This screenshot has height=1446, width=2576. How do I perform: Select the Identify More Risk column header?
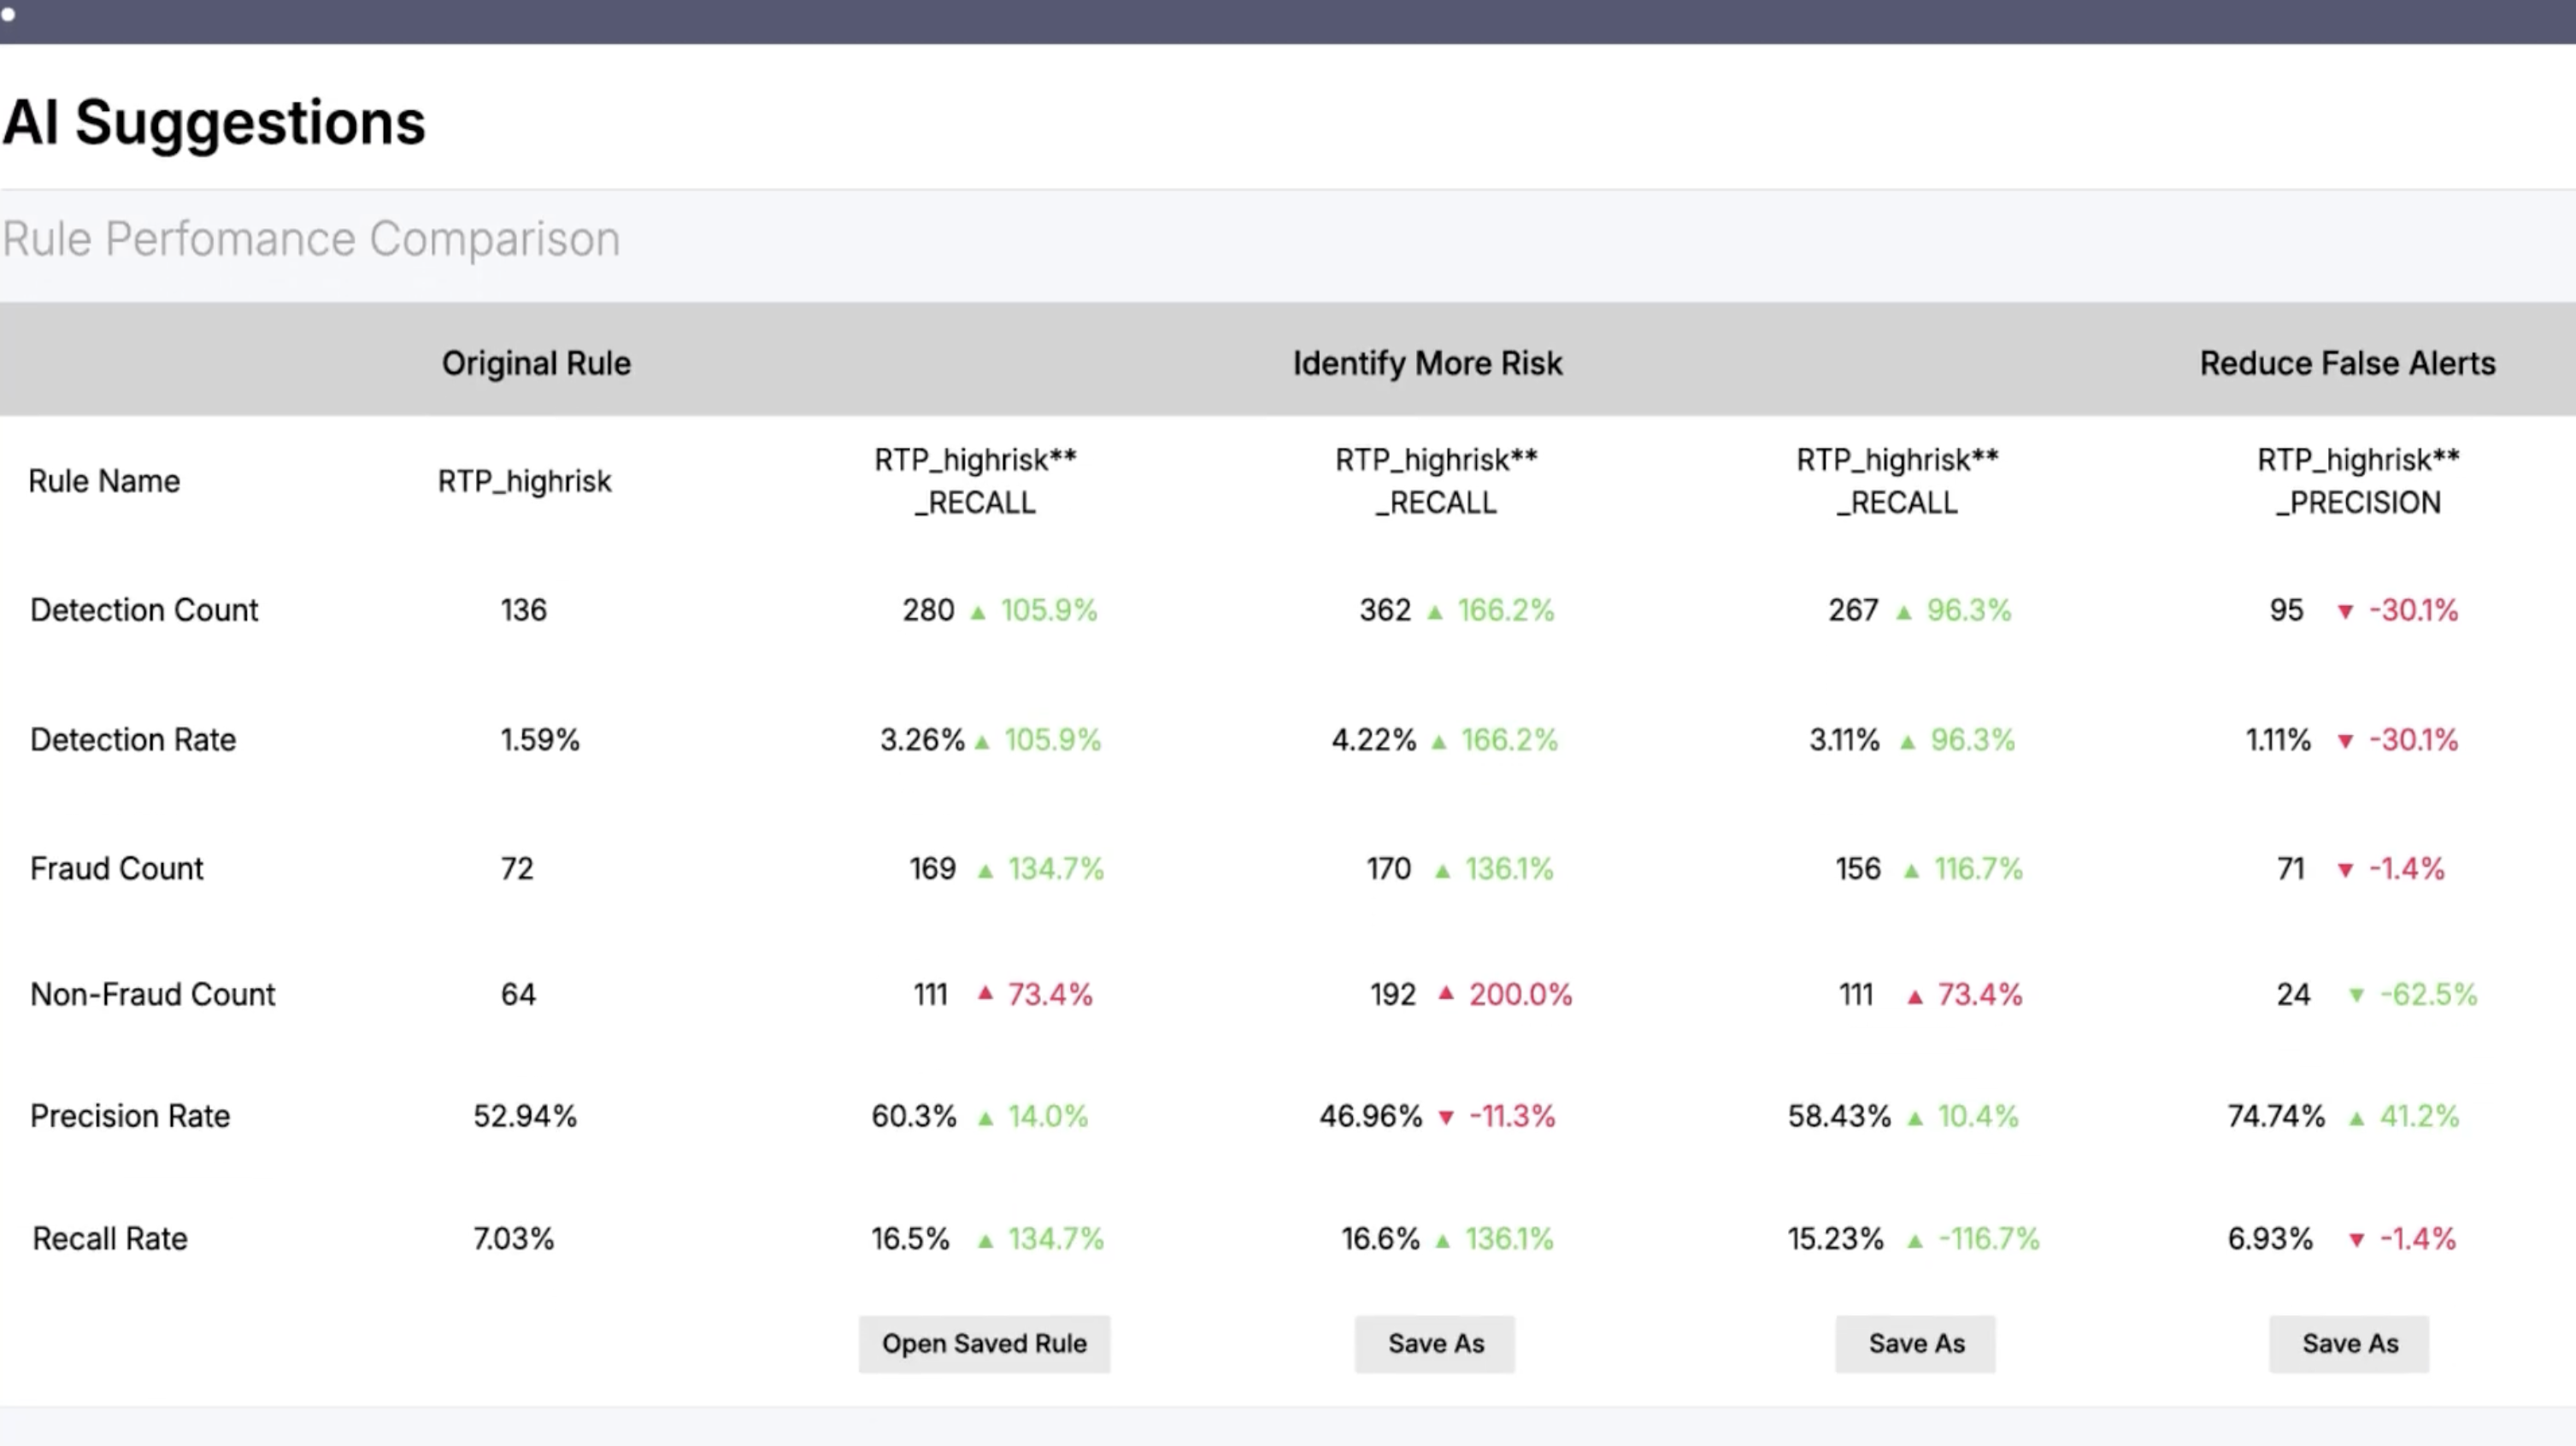pos(1427,363)
